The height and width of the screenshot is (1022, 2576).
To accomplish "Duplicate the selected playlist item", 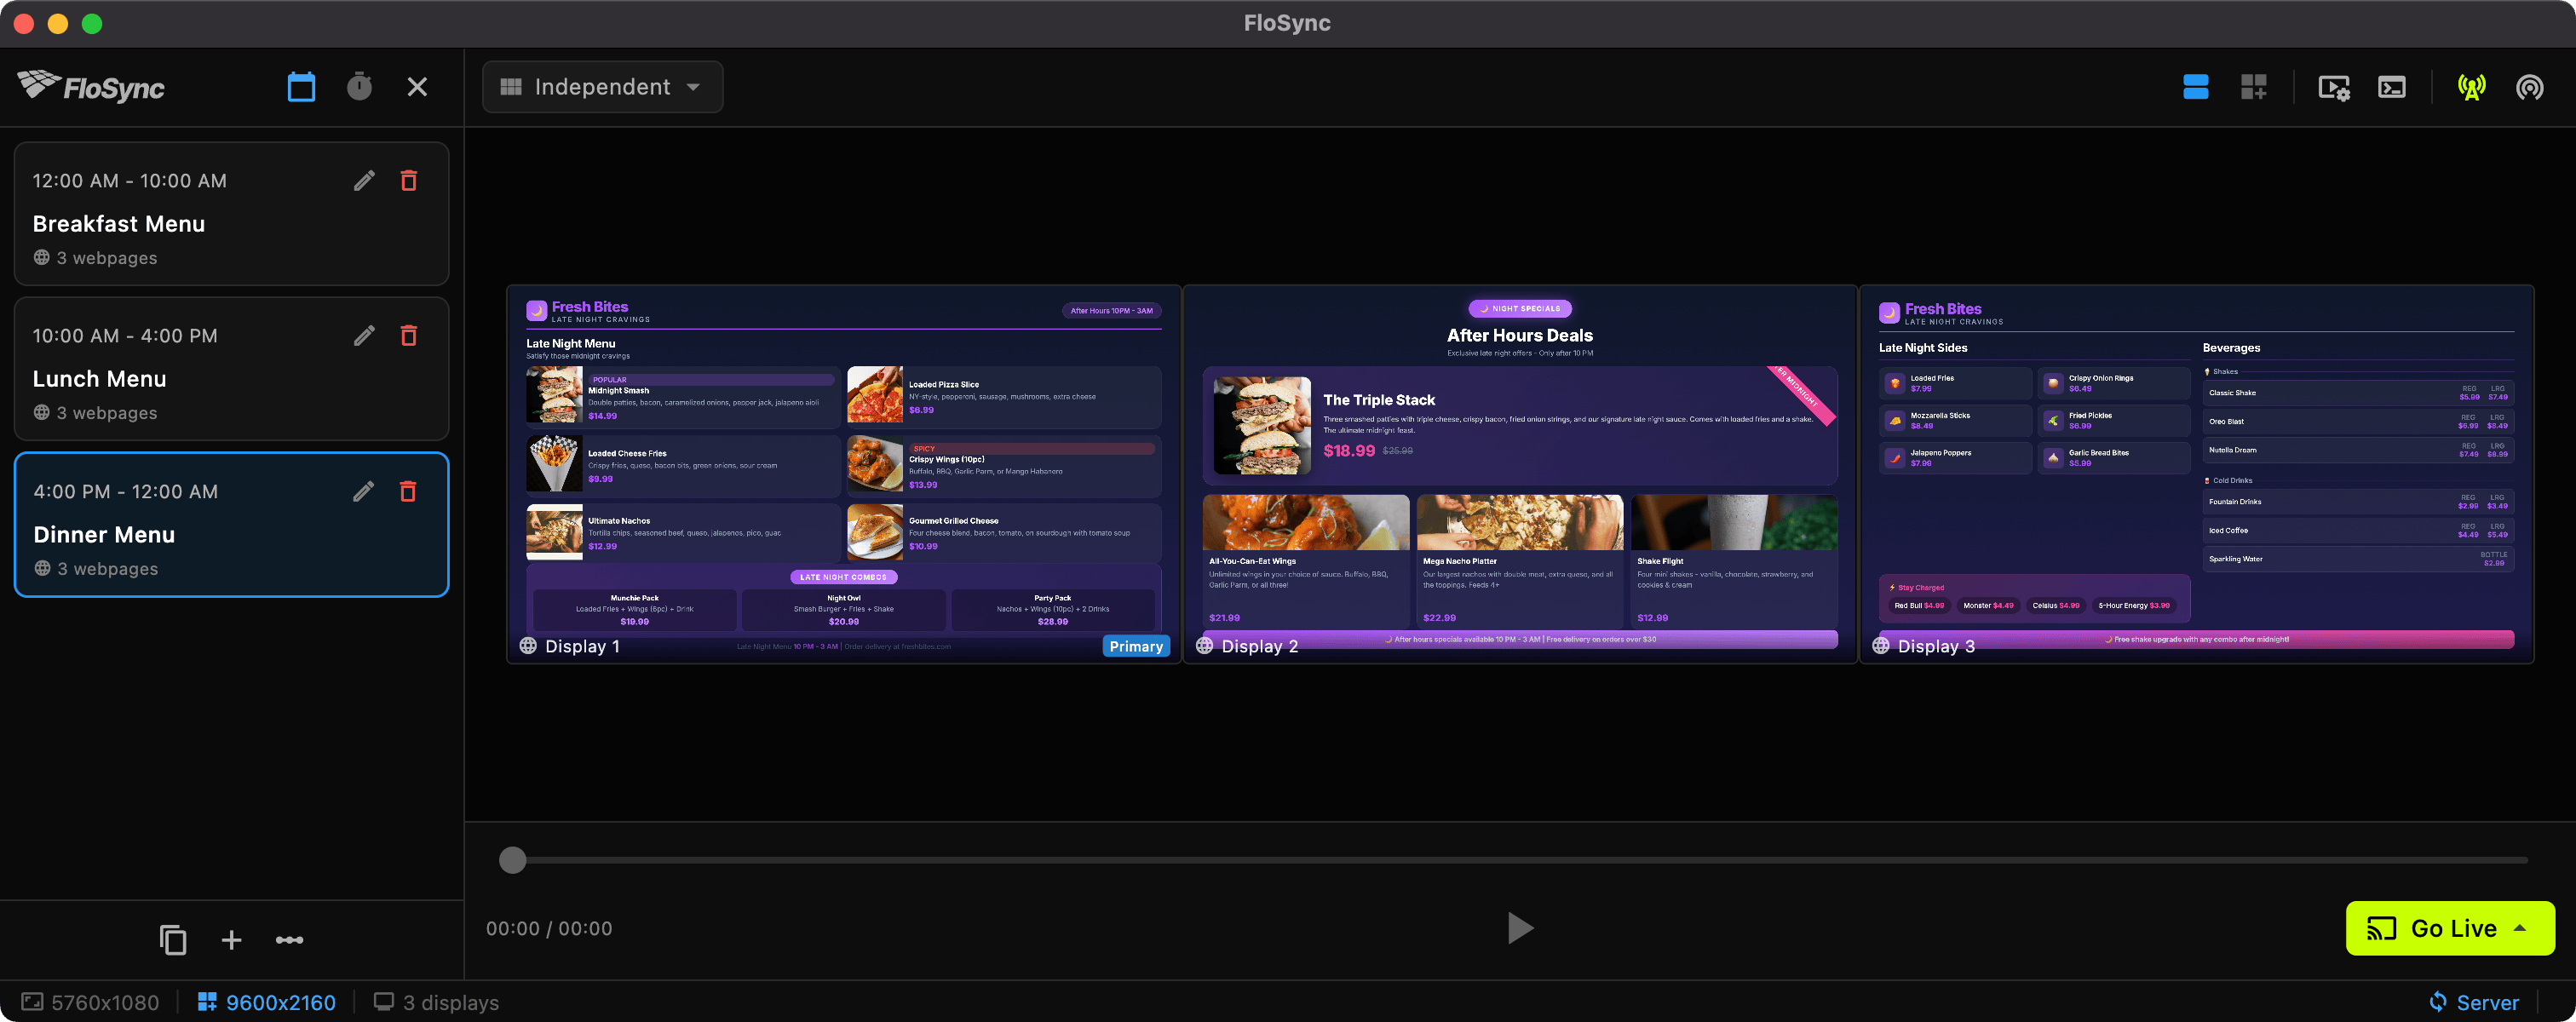I will pyautogui.click(x=173, y=940).
